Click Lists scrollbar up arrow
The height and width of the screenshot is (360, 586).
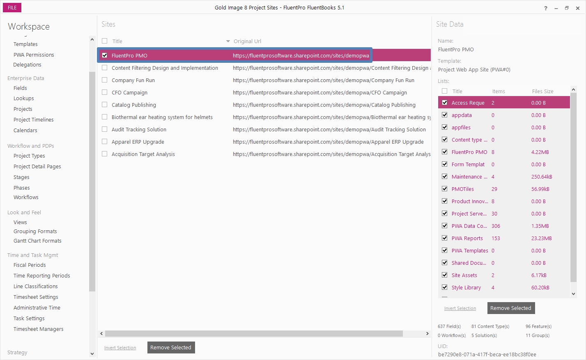574,89
